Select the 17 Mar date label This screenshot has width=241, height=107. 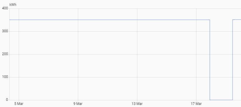196,104
